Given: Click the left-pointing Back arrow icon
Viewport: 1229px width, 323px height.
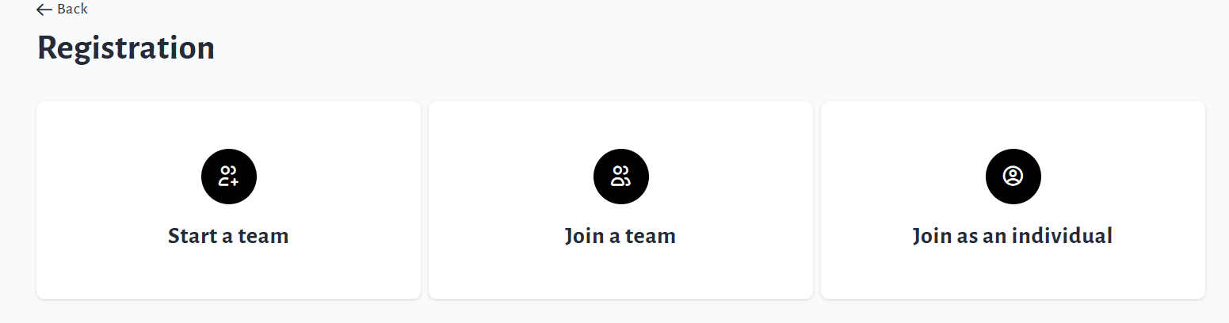Looking at the screenshot, I should (x=45, y=9).
